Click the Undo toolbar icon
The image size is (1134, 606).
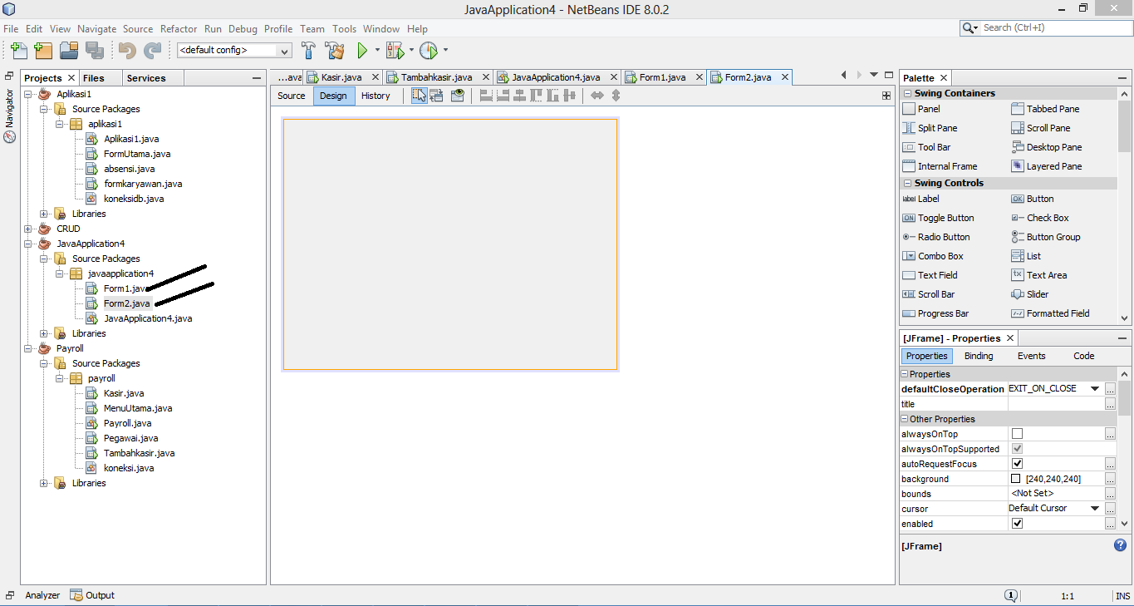pos(127,51)
